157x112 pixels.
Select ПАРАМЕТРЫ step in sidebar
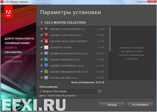click(x=13, y=52)
